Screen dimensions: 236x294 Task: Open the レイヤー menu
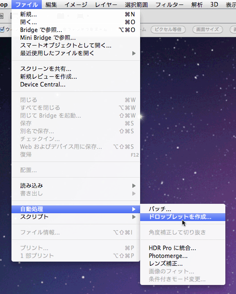106,5
